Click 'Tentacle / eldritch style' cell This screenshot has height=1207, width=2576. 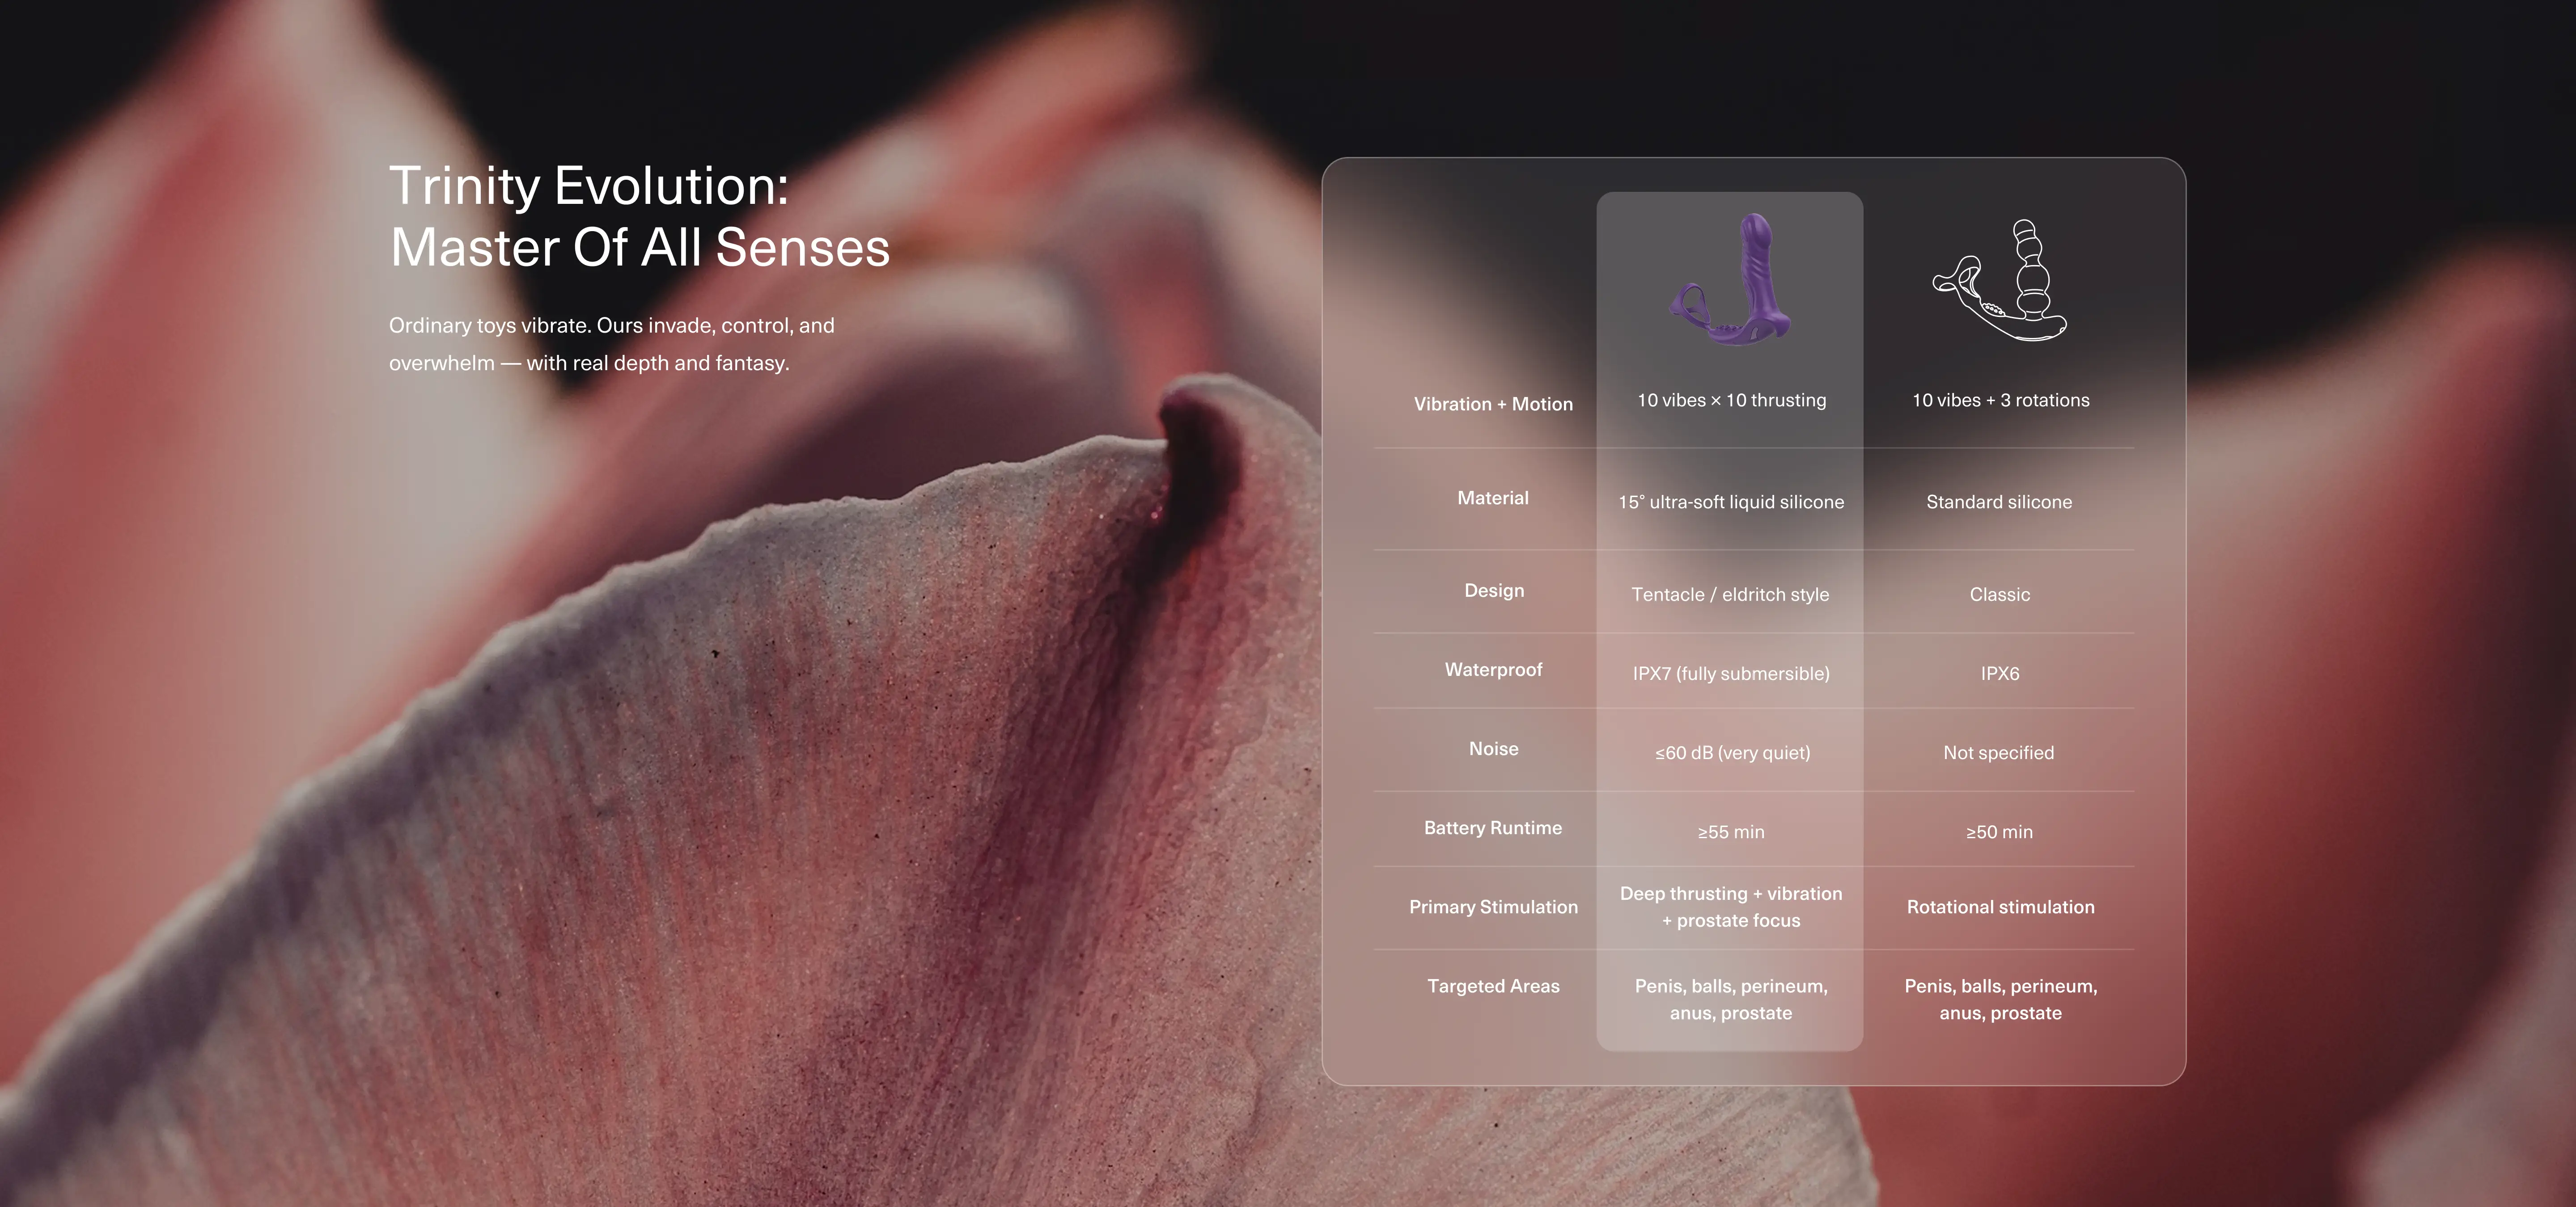(x=1730, y=595)
